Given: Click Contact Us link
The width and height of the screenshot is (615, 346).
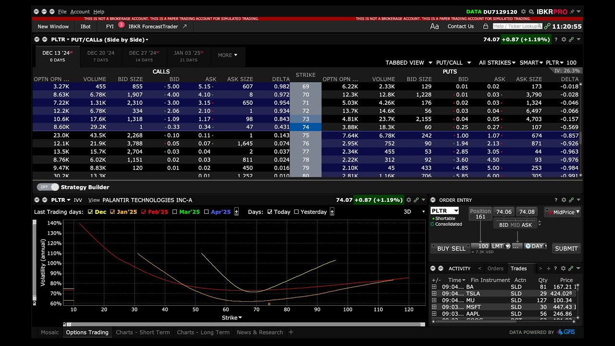Looking at the screenshot, I should [x=460, y=26].
